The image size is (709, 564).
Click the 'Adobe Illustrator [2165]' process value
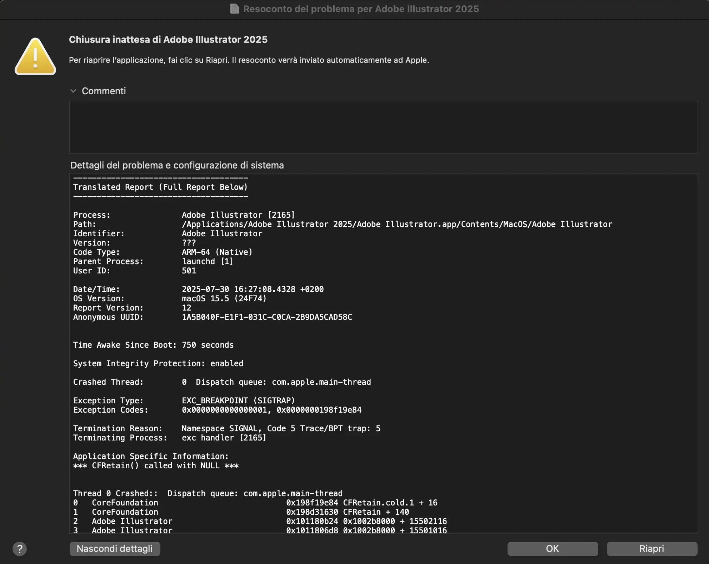tap(238, 215)
